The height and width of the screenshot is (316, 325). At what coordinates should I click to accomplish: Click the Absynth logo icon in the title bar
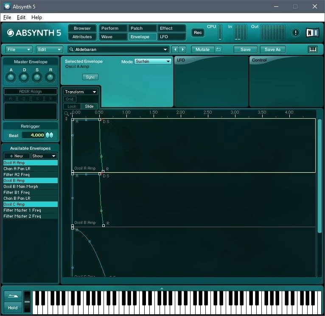[7, 6]
